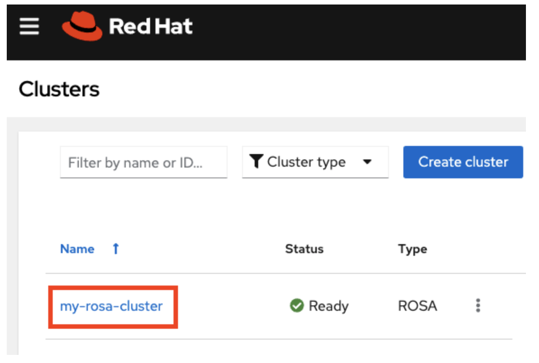Sort clusters by Name column header

[77, 249]
